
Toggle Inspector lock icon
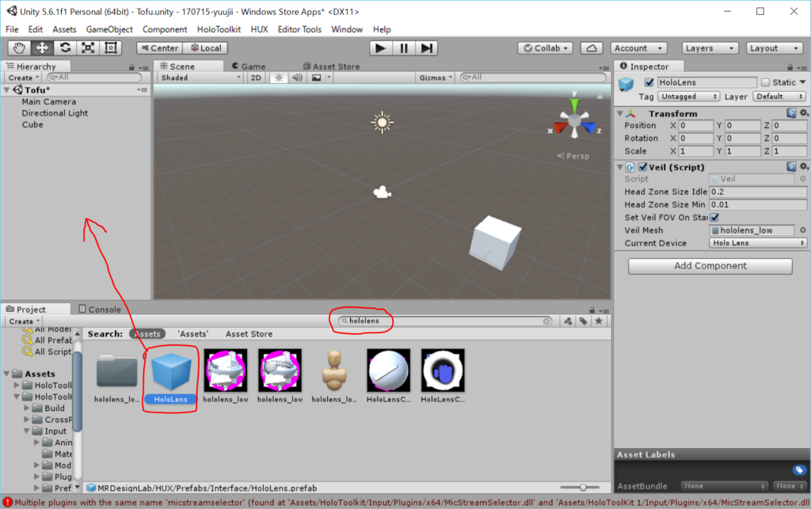click(790, 67)
